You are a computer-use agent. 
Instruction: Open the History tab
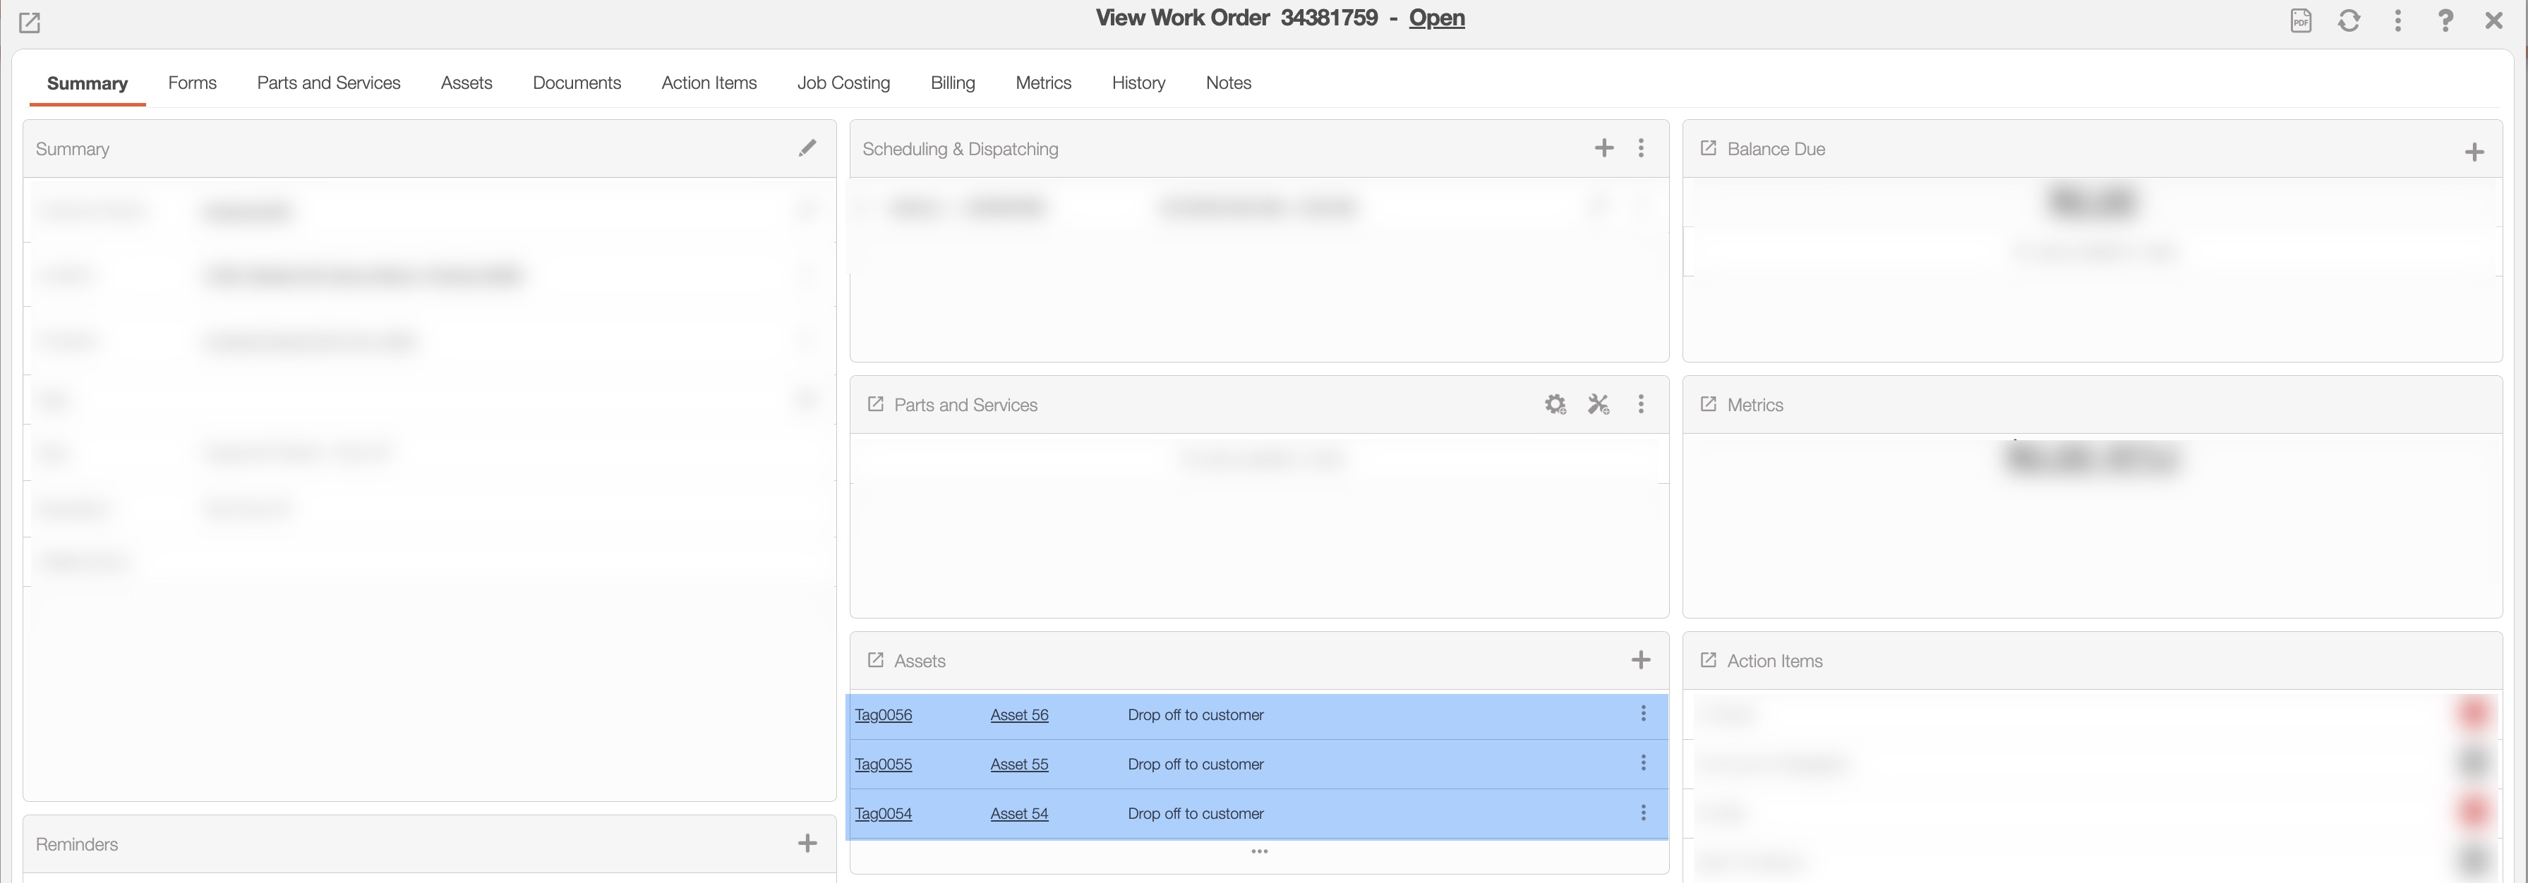click(x=1138, y=83)
